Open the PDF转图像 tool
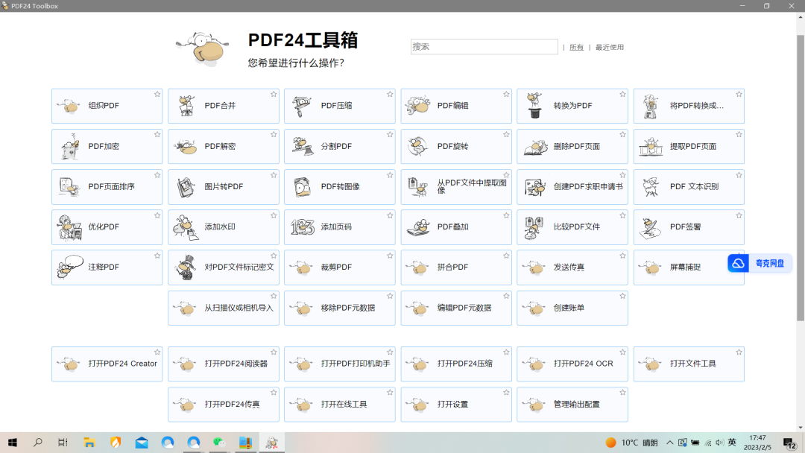 (340, 187)
